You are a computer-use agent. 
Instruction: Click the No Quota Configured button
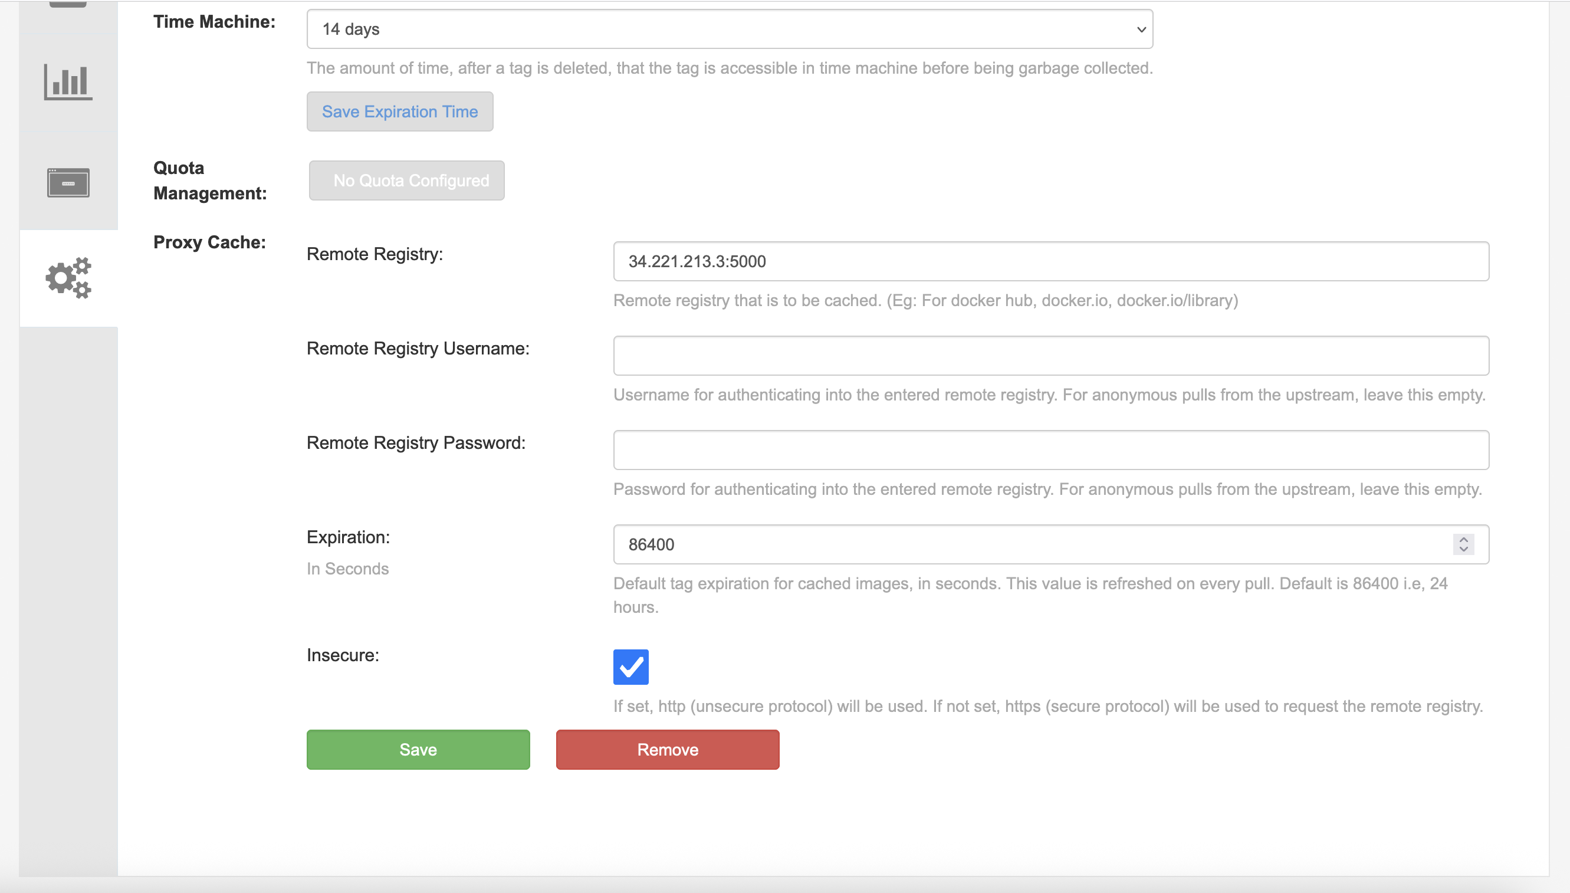click(x=406, y=180)
